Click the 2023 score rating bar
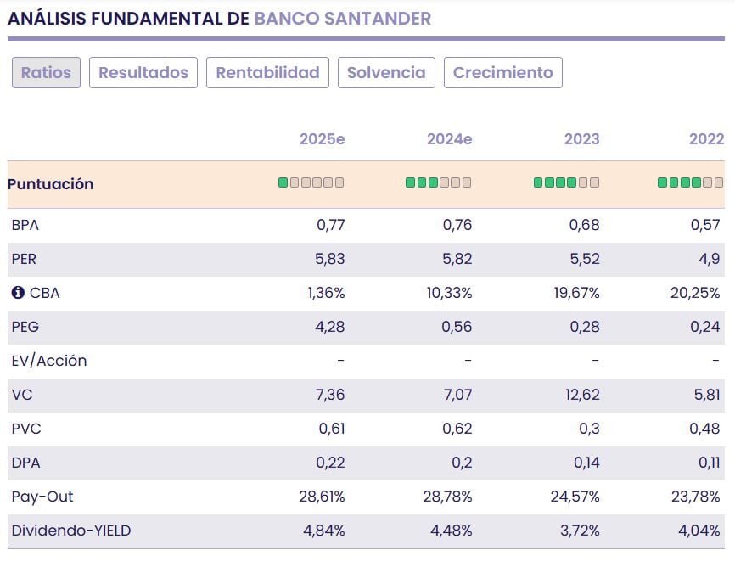The height and width of the screenshot is (567, 735). pos(566,182)
